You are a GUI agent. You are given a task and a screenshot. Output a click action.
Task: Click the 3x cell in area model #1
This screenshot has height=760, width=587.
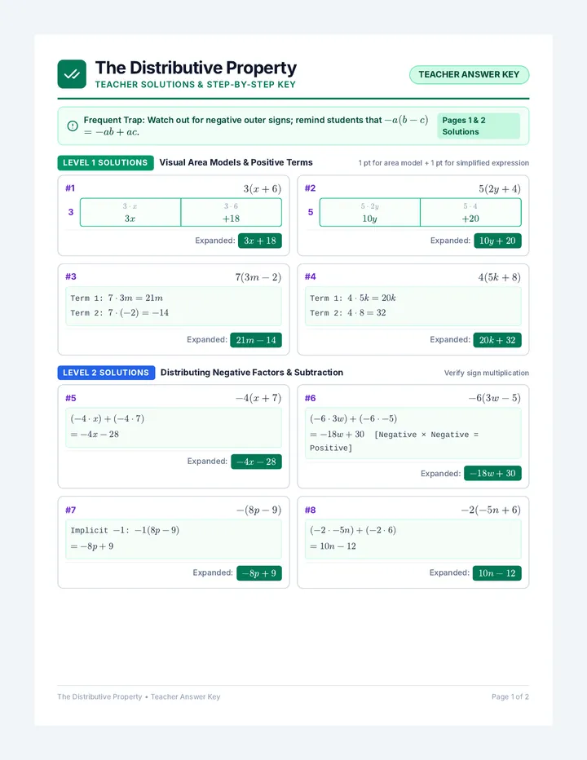coord(130,212)
